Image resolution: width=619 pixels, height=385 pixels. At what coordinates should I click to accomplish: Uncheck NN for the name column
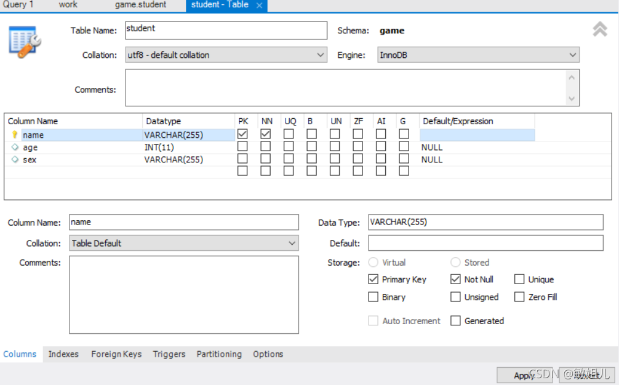click(x=266, y=134)
